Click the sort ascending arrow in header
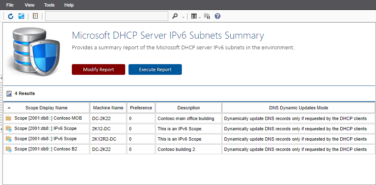Screen dimensions: 376x185 click(9, 108)
